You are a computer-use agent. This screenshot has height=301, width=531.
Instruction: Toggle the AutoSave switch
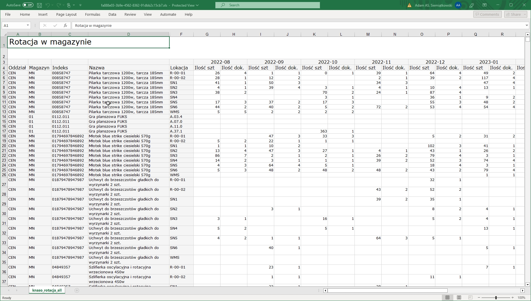coord(28,5)
